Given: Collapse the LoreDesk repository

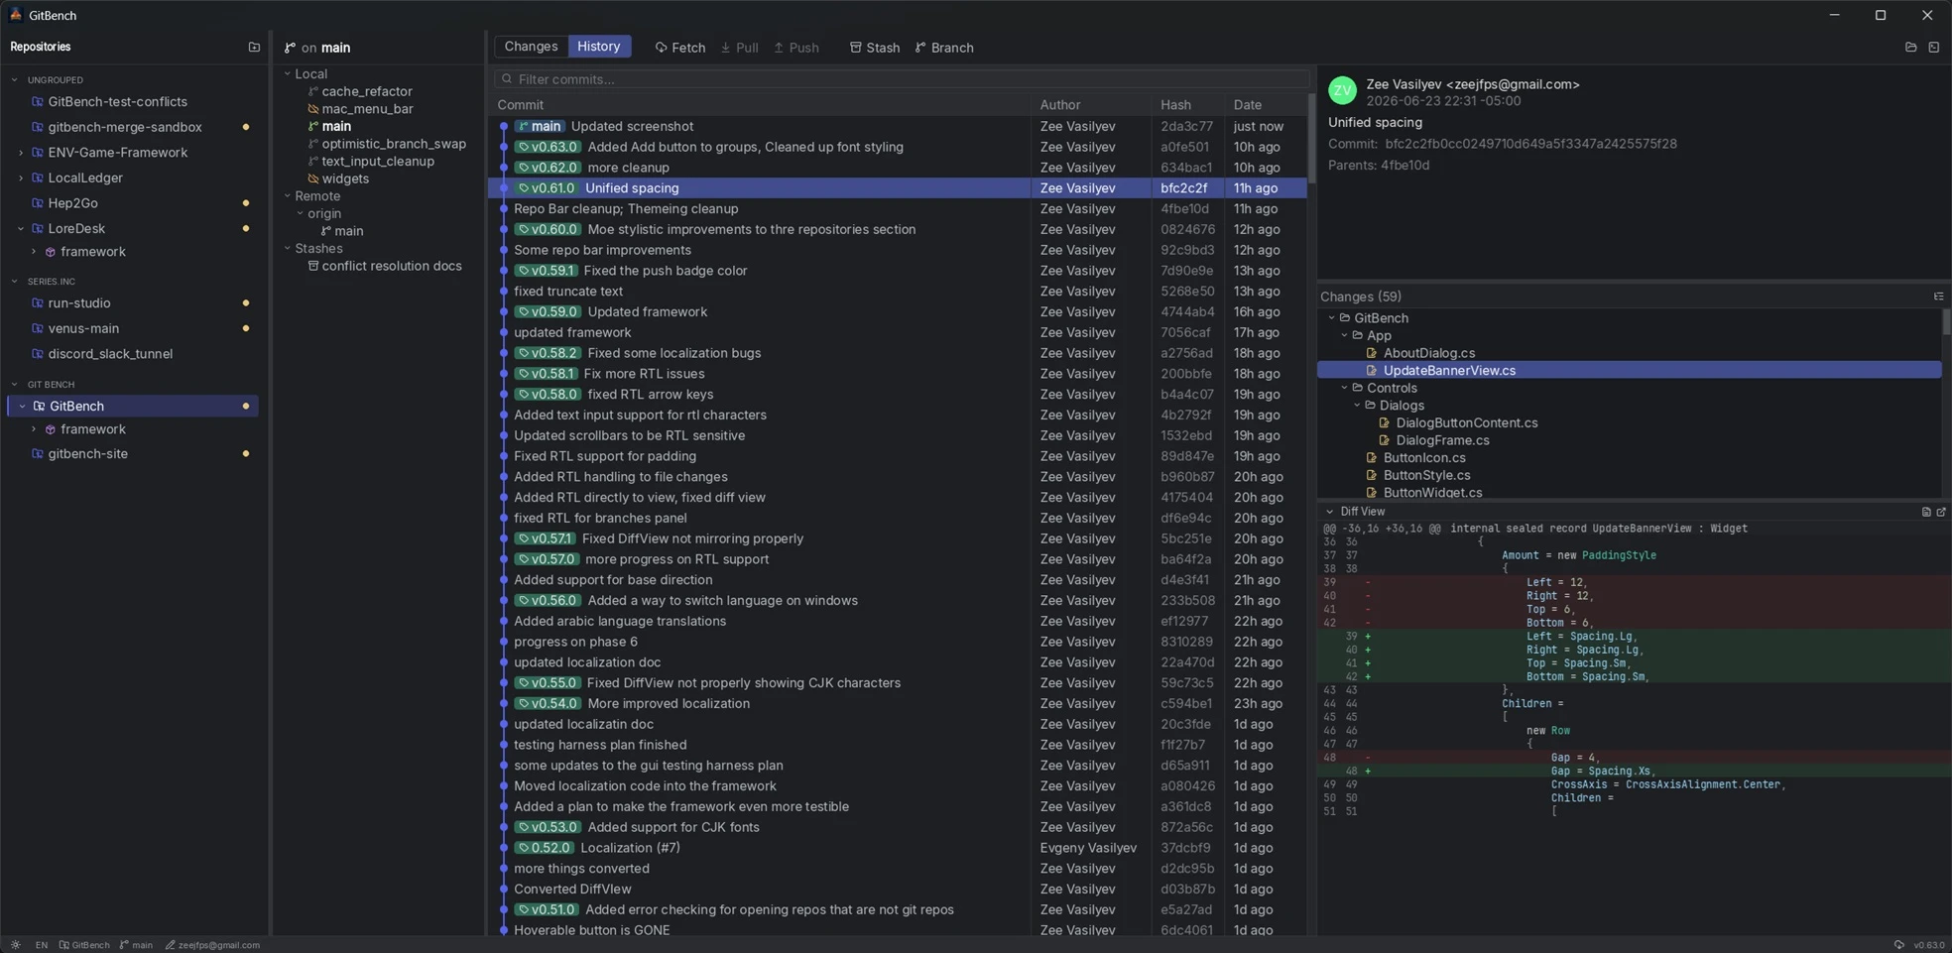Looking at the screenshot, I should (21, 228).
